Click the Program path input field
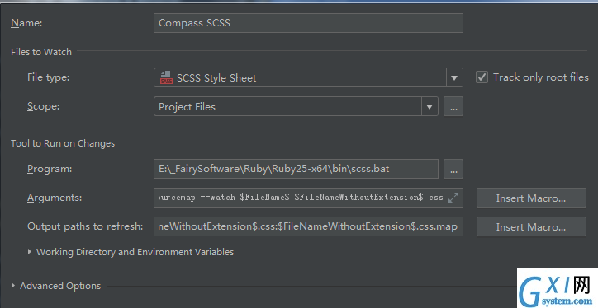 click(x=296, y=169)
